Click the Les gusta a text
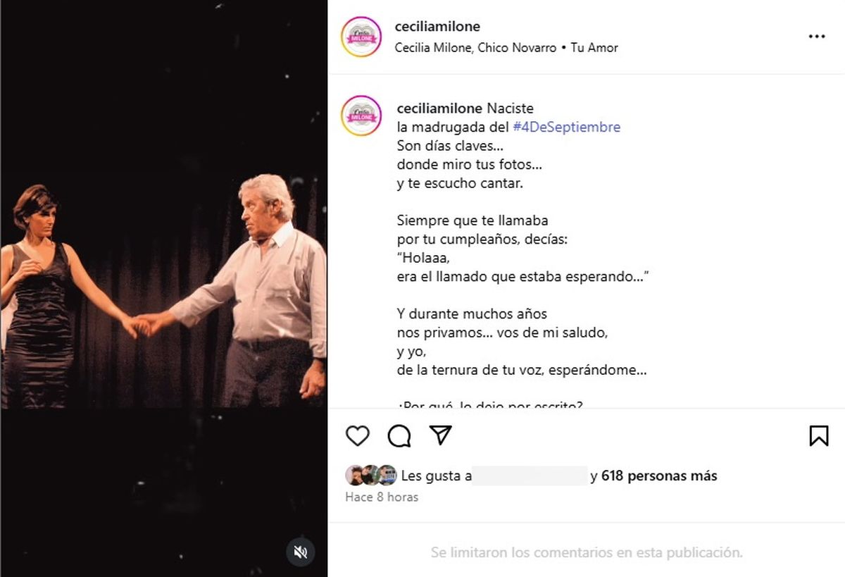 437,476
